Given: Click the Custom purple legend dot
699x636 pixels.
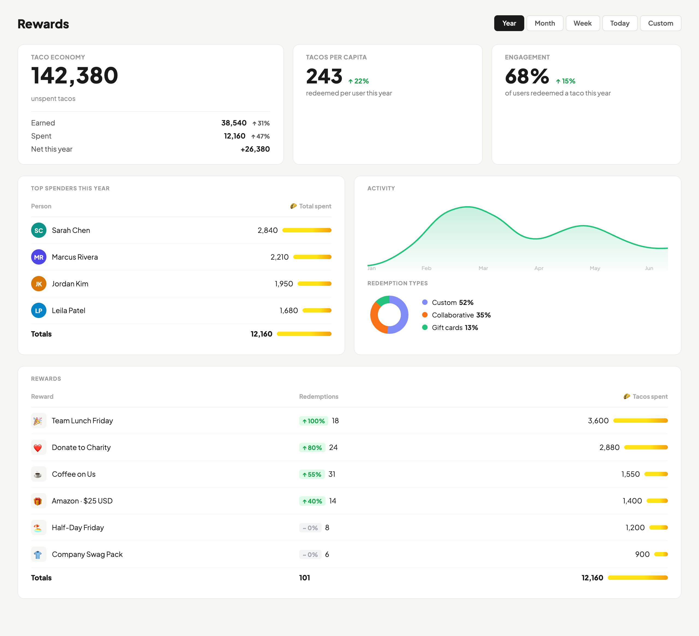Looking at the screenshot, I should (425, 302).
